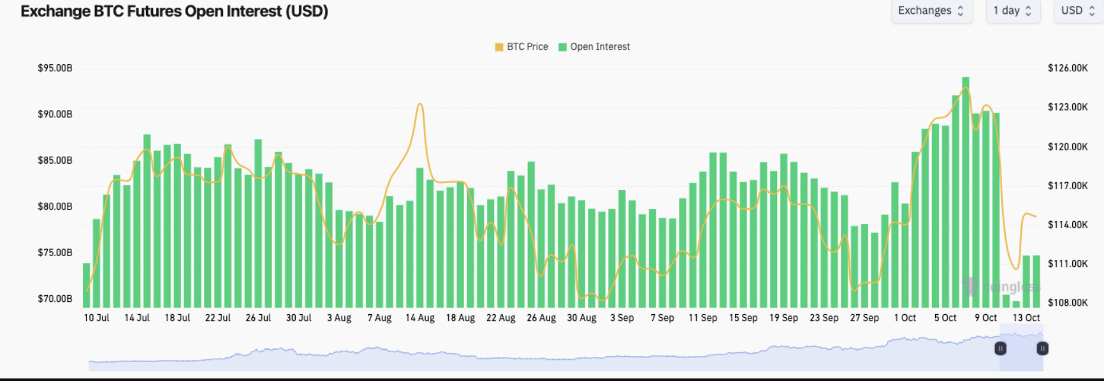Grab the right range slider handle
Viewport: 1104px width, 381px height.
pos(1042,349)
